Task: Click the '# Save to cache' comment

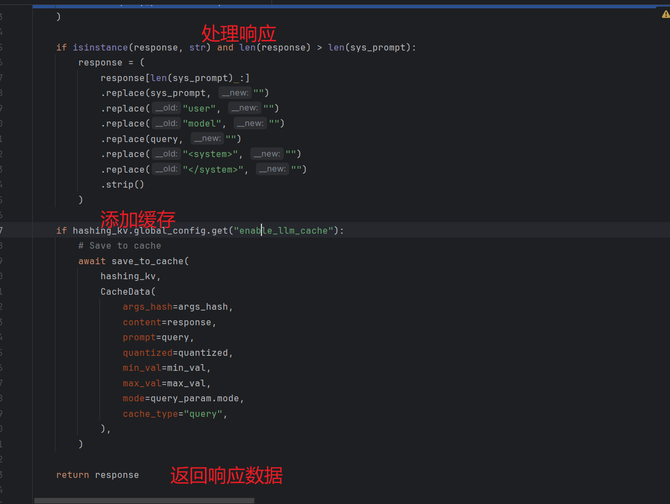Action: pyautogui.click(x=120, y=246)
